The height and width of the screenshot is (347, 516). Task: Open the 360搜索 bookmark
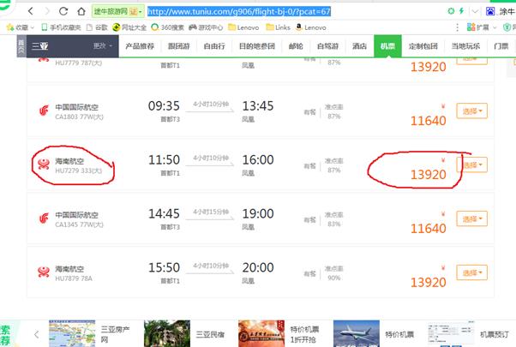click(x=167, y=27)
